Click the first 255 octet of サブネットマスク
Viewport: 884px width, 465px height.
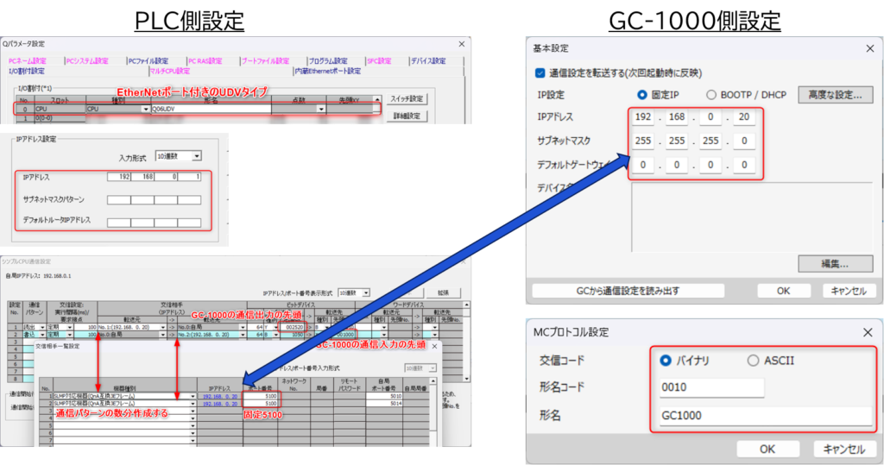(x=642, y=141)
